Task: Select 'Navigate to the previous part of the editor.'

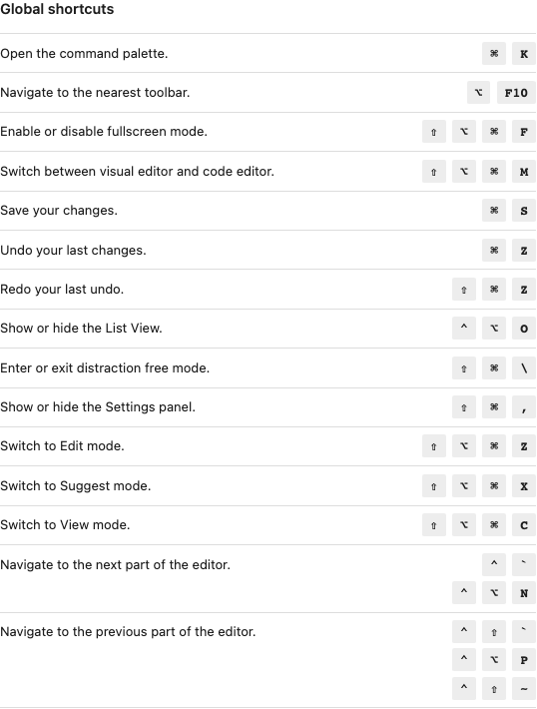Action: click(128, 631)
